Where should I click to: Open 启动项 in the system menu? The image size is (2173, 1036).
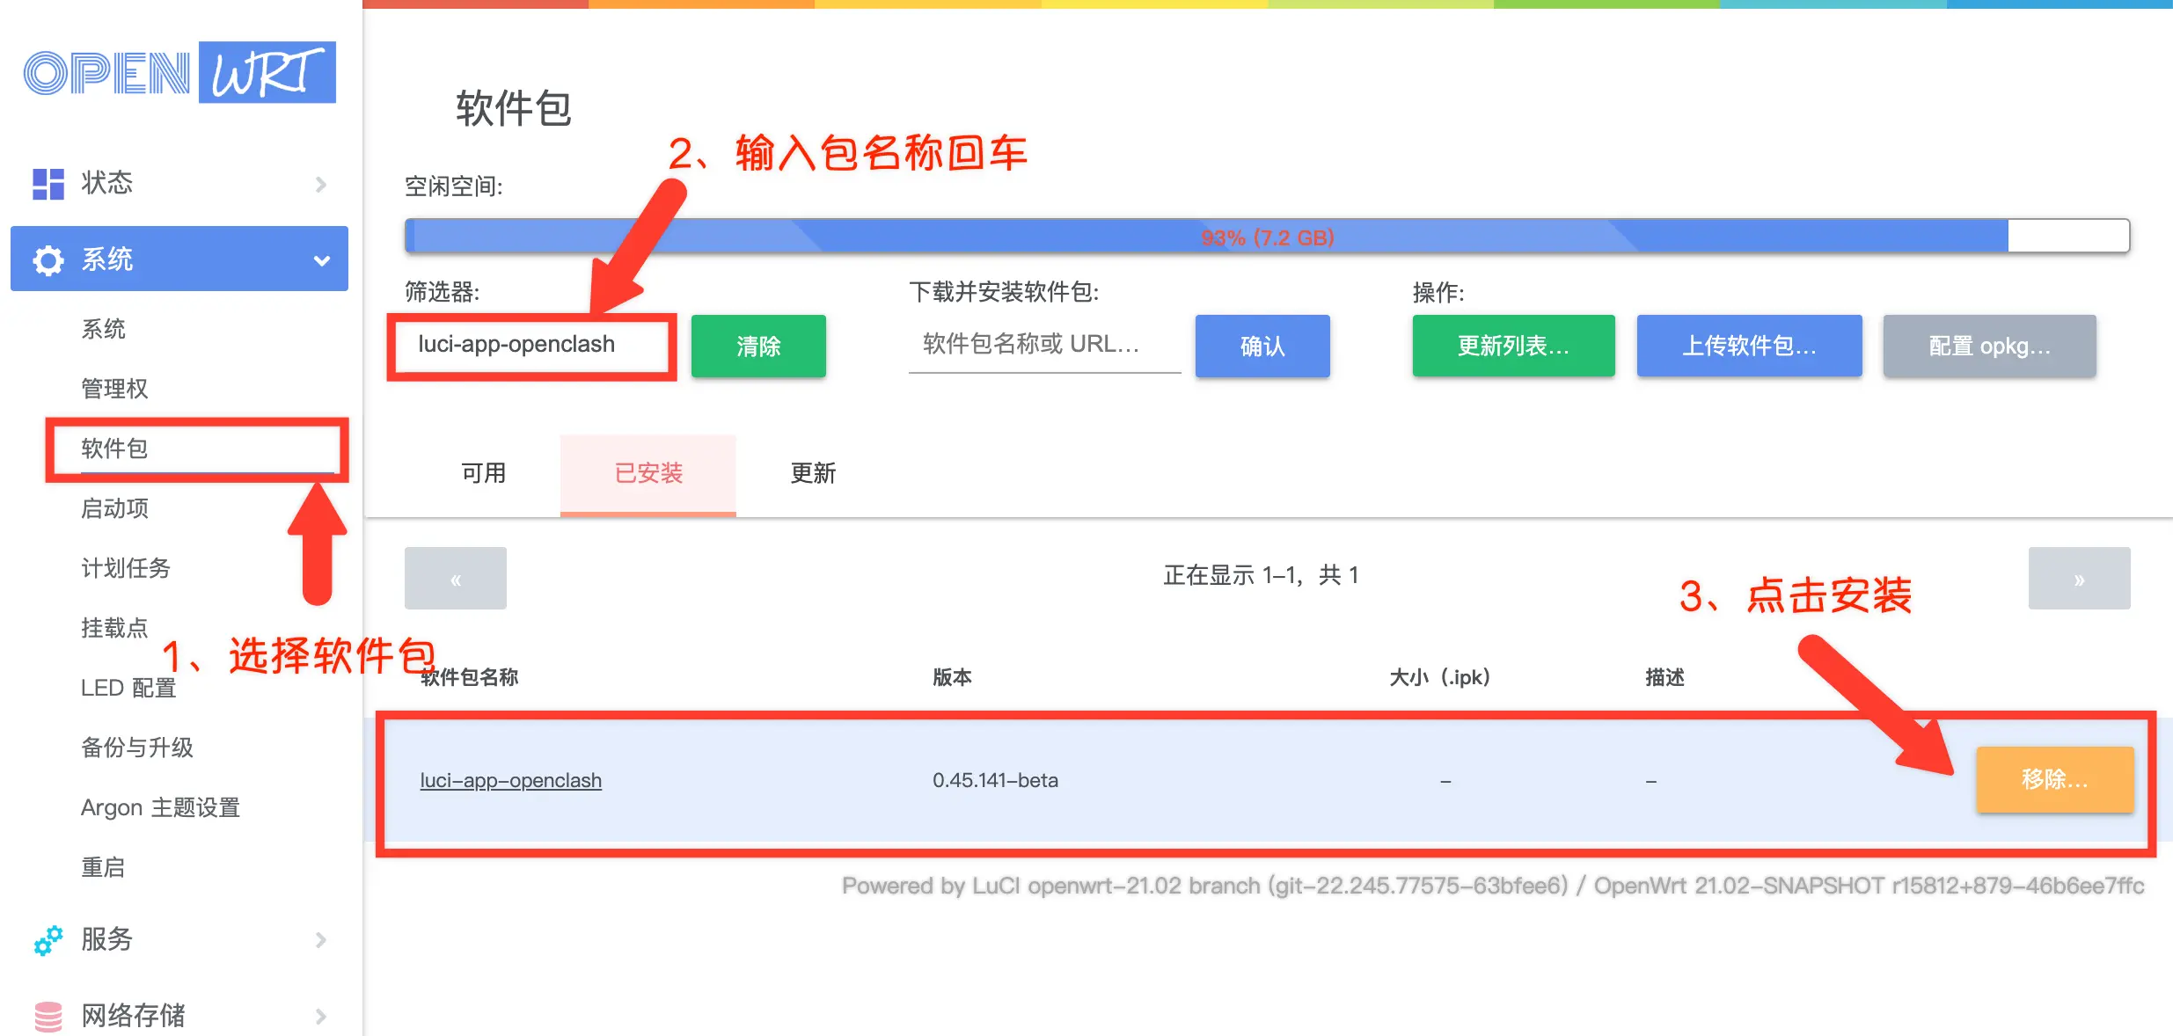coord(113,508)
